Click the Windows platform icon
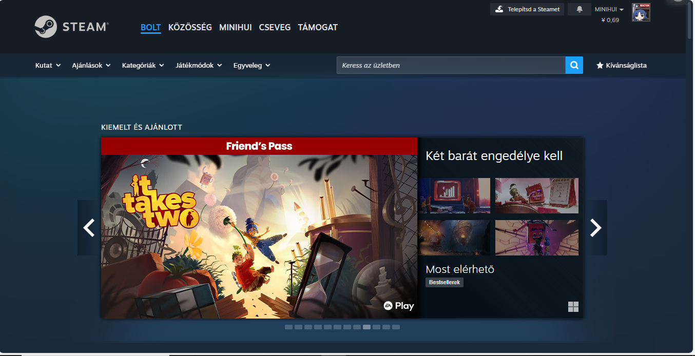695x356 pixels. click(x=573, y=307)
